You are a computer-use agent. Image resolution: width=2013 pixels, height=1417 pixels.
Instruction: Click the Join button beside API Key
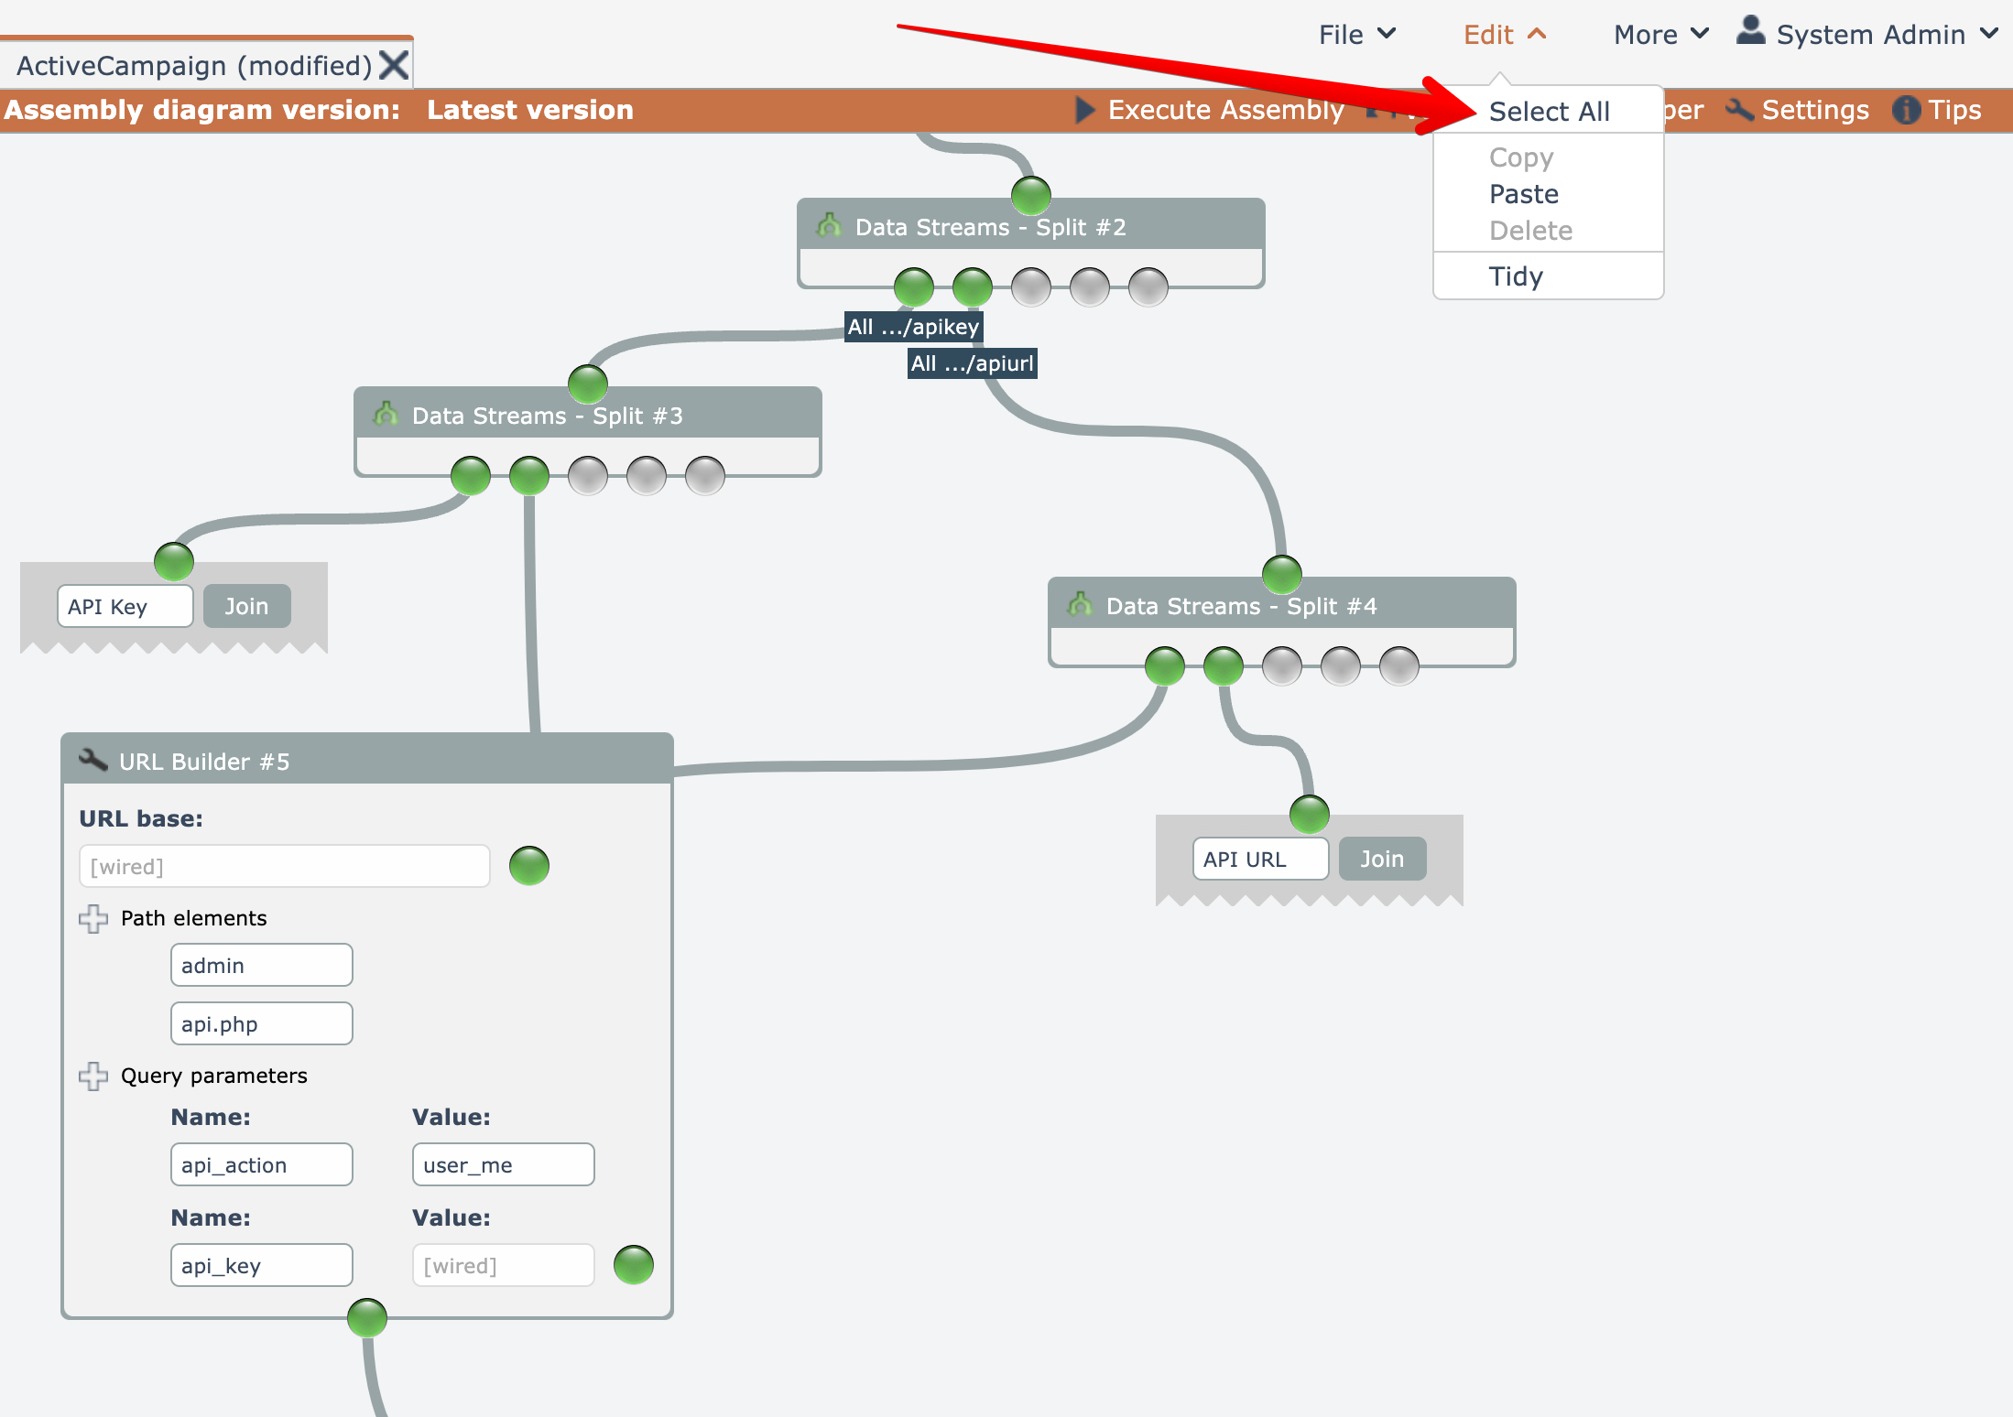click(246, 606)
